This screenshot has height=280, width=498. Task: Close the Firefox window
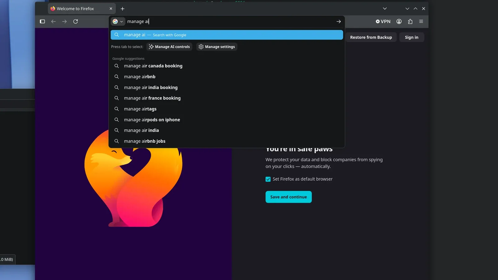pyautogui.click(x=424, y=9)
